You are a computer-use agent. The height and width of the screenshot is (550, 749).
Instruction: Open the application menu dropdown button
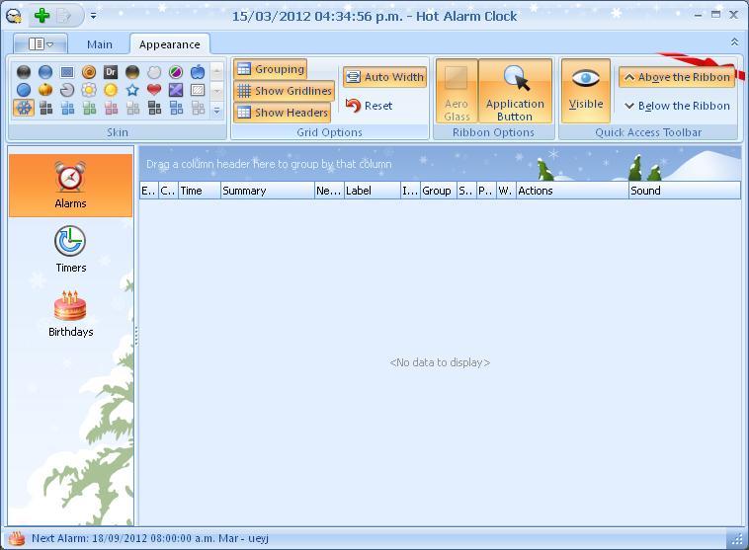click(41, 44)
